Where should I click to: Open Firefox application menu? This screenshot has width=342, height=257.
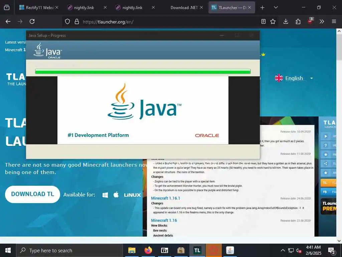334,21
